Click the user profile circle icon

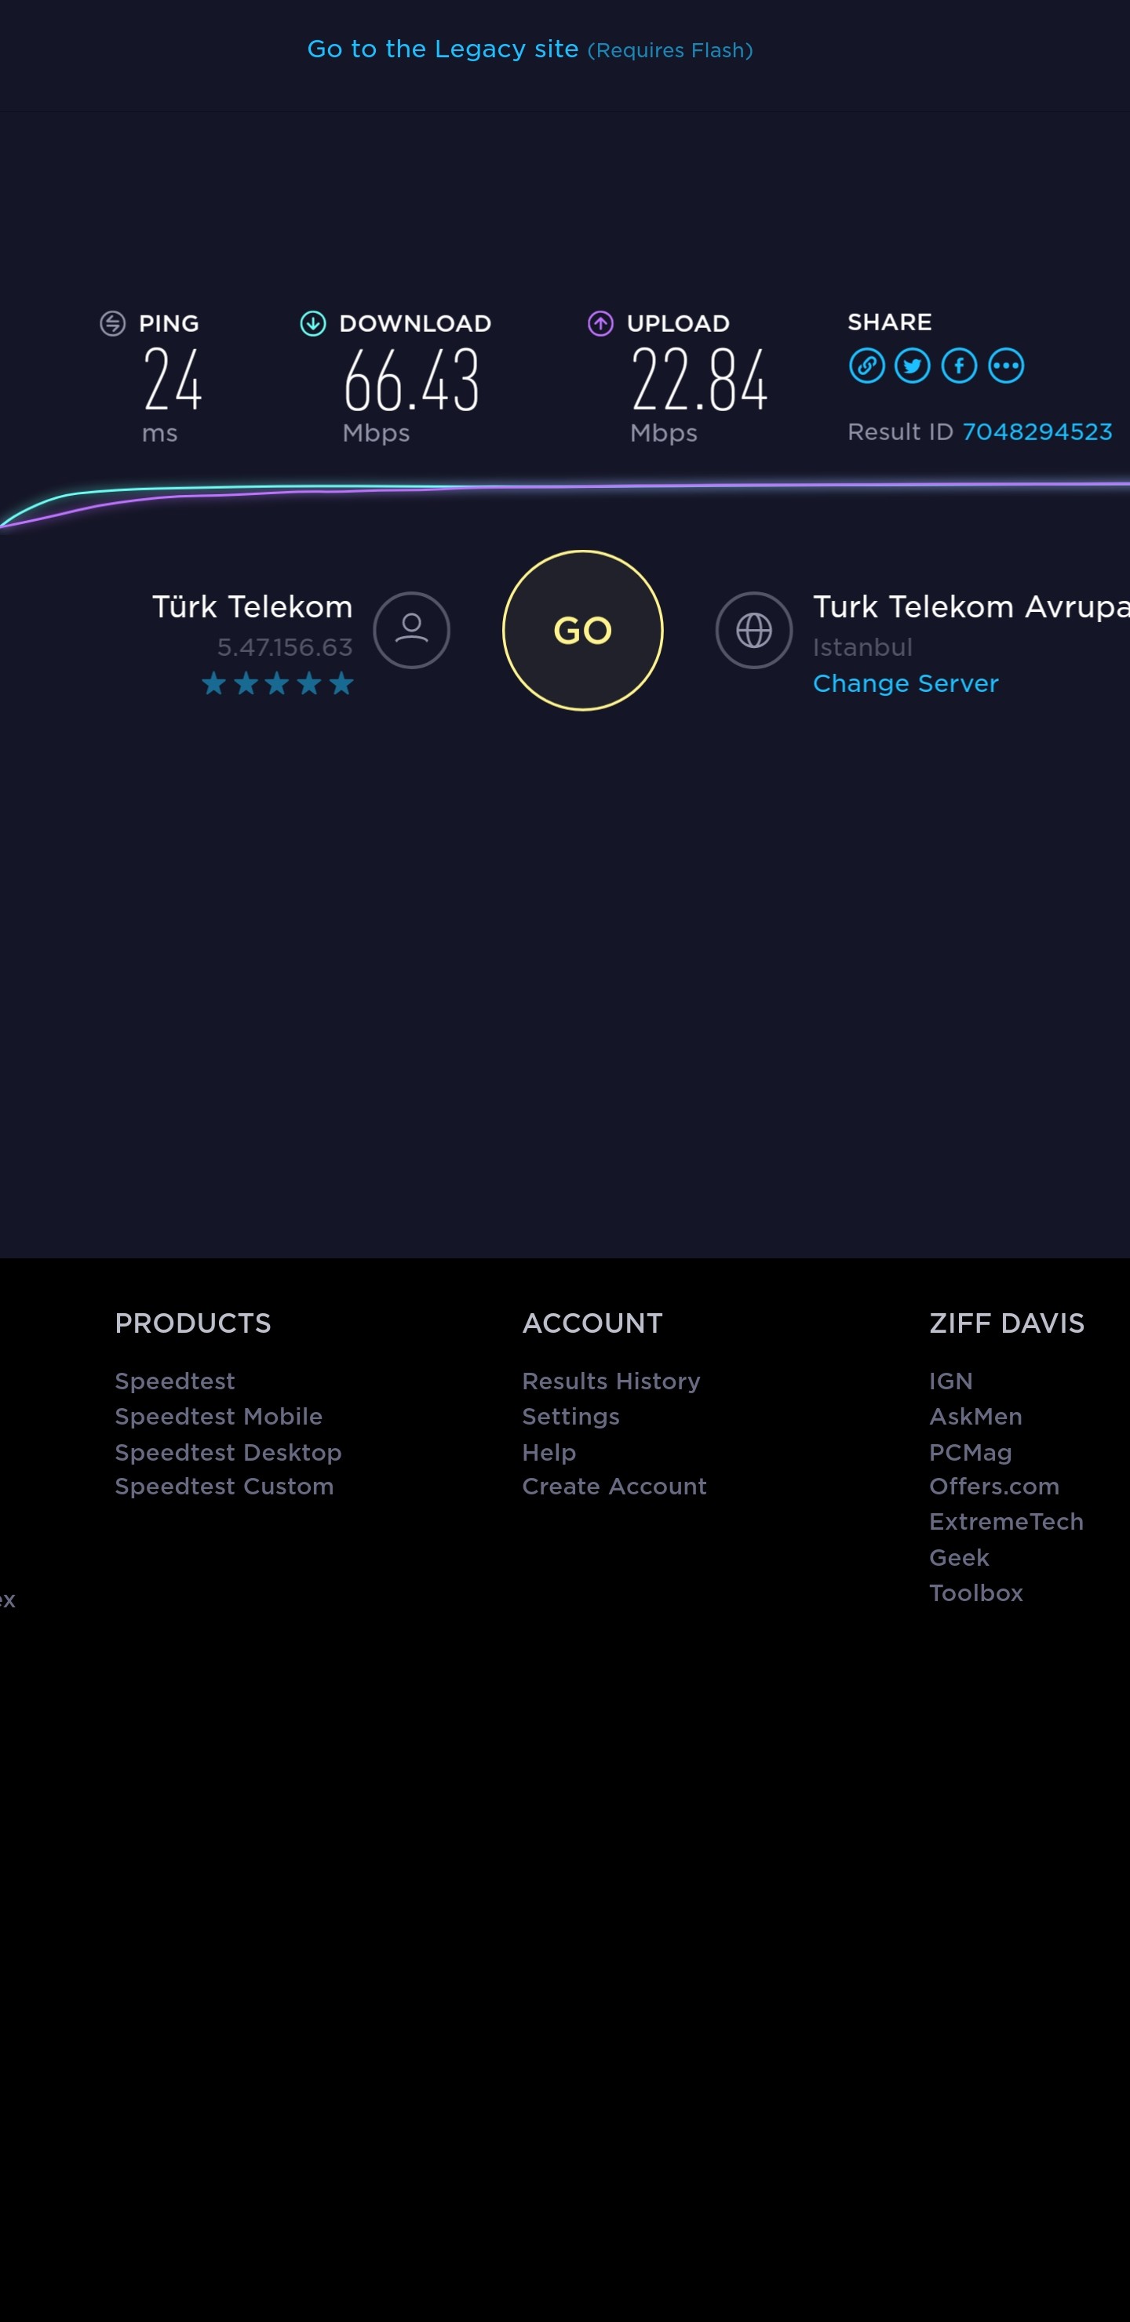point(412,630)
